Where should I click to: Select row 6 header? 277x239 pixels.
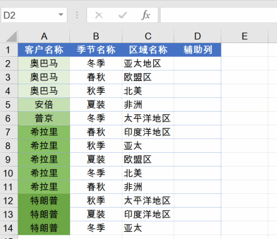point(9,118)
